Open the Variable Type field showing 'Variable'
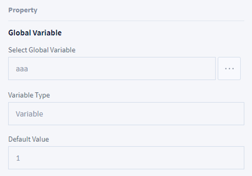 pos(126,114)
